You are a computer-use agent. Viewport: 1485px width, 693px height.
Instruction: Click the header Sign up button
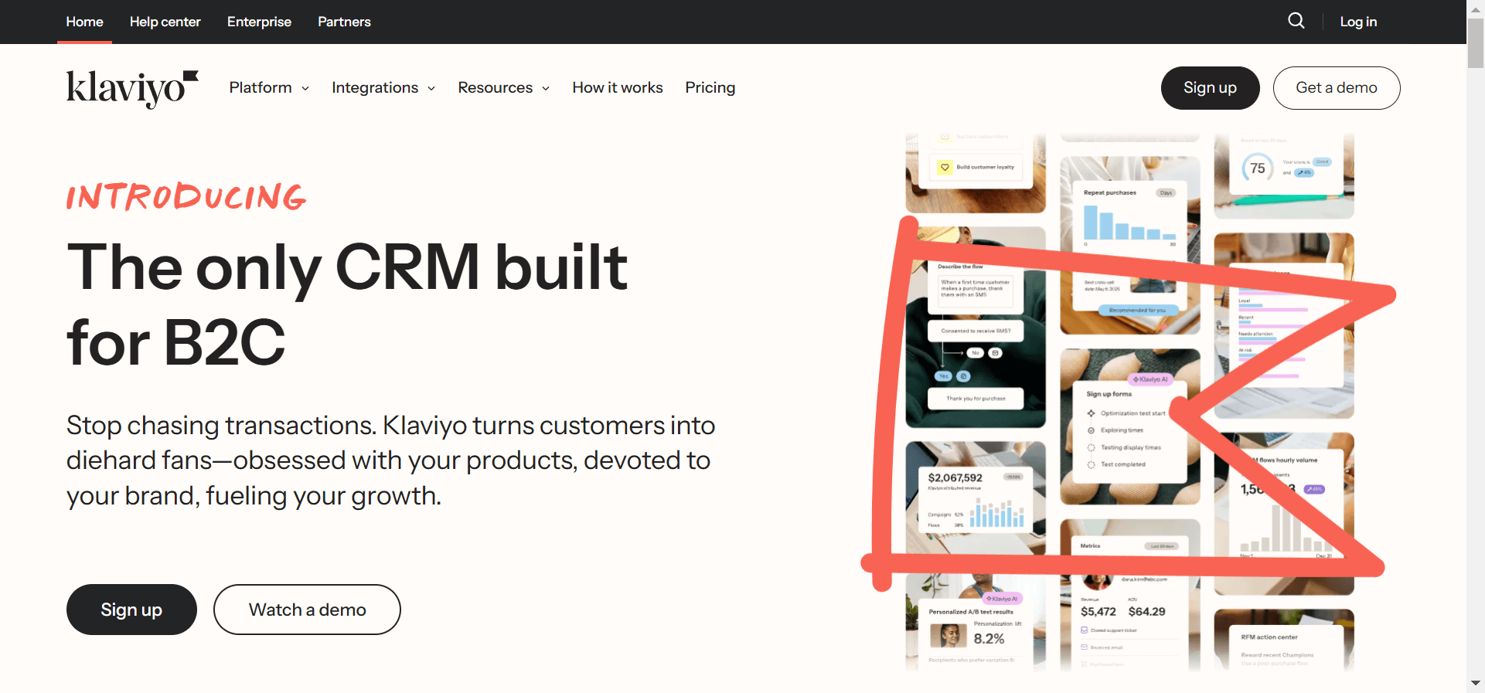coord(1210,88)
